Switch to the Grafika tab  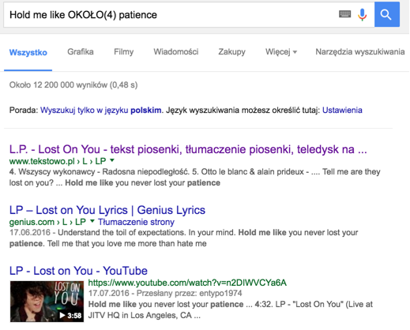81,51
